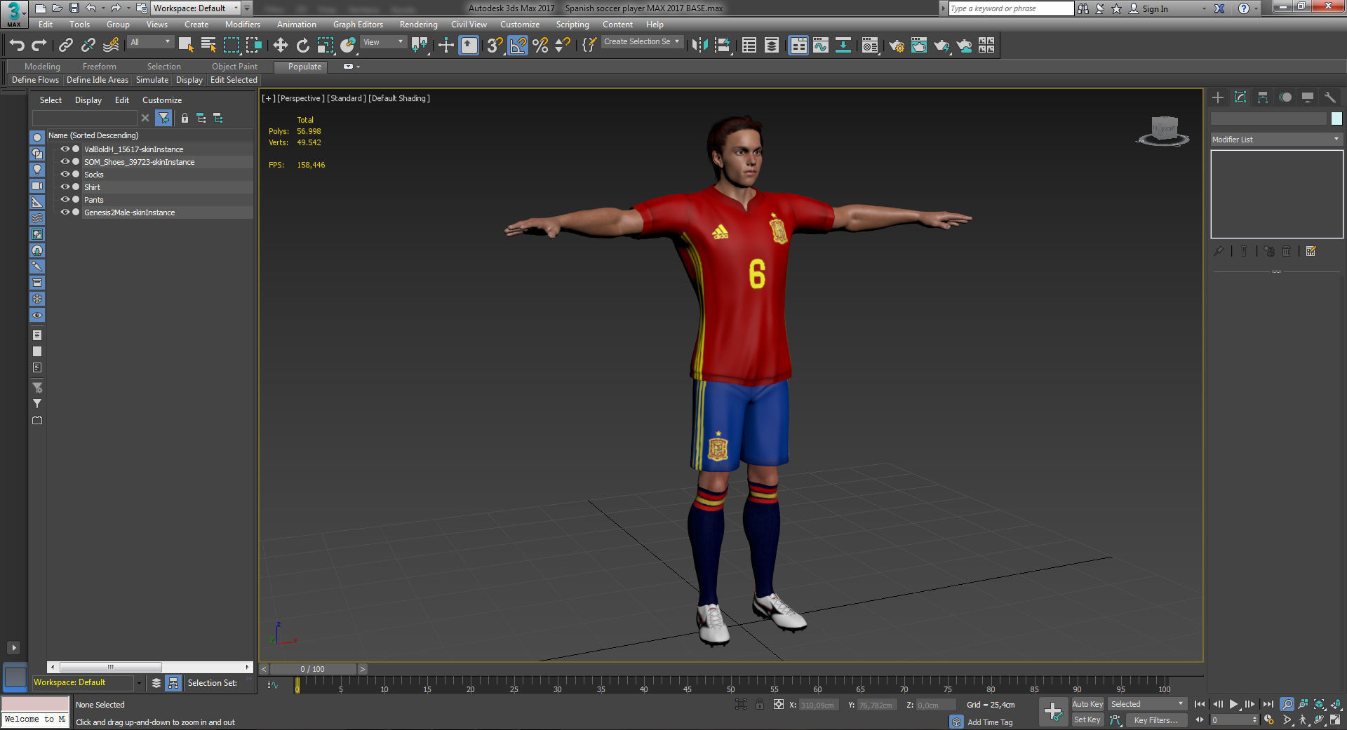
Task: Click the Mirror tool icon
Action: 699,46
